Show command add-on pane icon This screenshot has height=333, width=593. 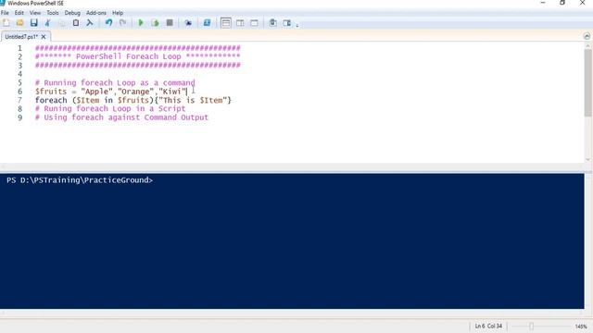pyautogui.click(x=287, y=23)
